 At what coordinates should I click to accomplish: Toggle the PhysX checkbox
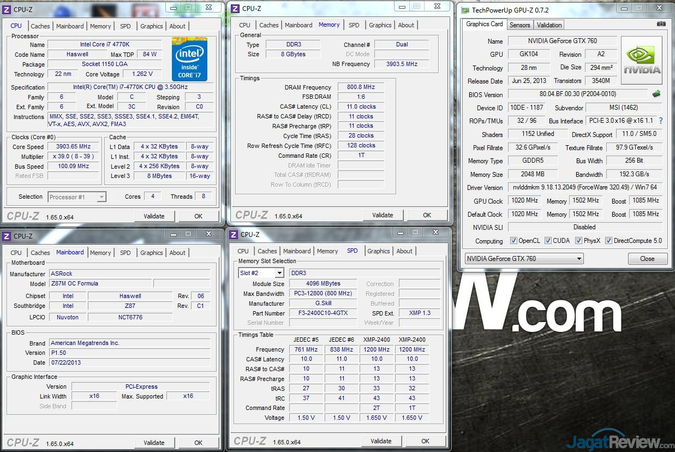pyautogui.click(x=578, y=241)
